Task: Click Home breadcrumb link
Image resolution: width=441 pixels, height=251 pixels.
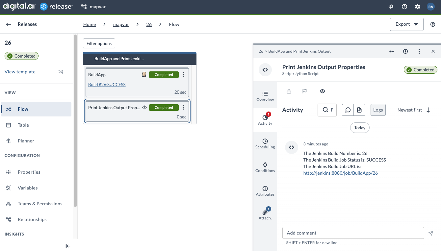Action: point(90,24)
